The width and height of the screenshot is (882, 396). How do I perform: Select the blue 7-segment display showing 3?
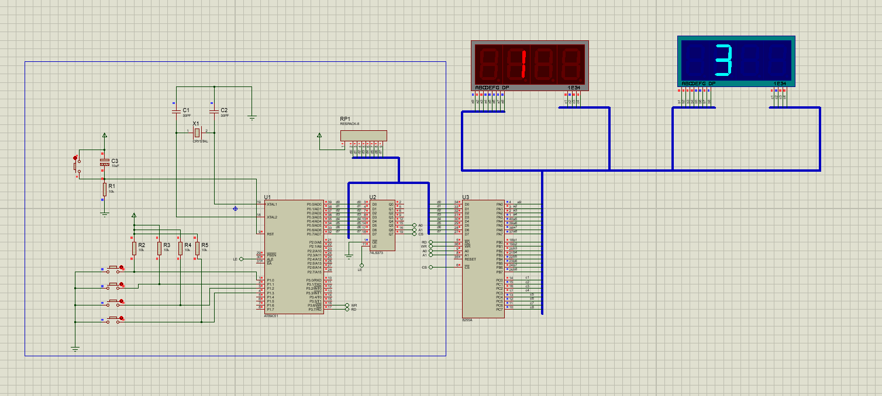(x=736, y=61)
